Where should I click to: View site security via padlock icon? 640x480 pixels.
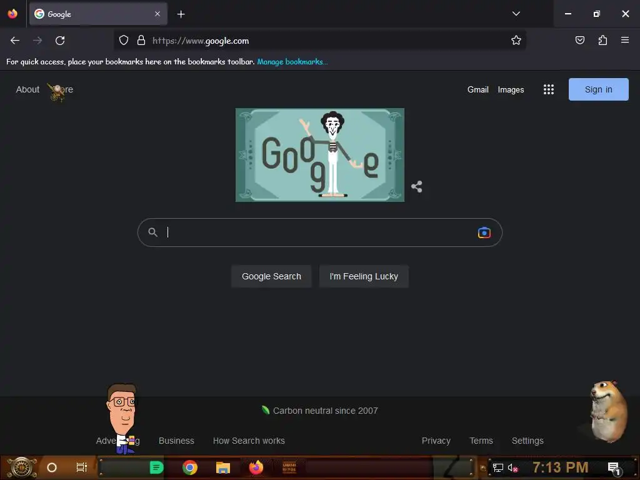click(141, 41)
